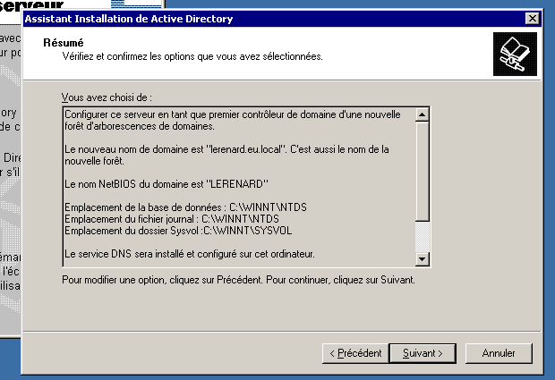
Task: Click the NetBIOS "LERENARD" line
Action: click(166, 184)
